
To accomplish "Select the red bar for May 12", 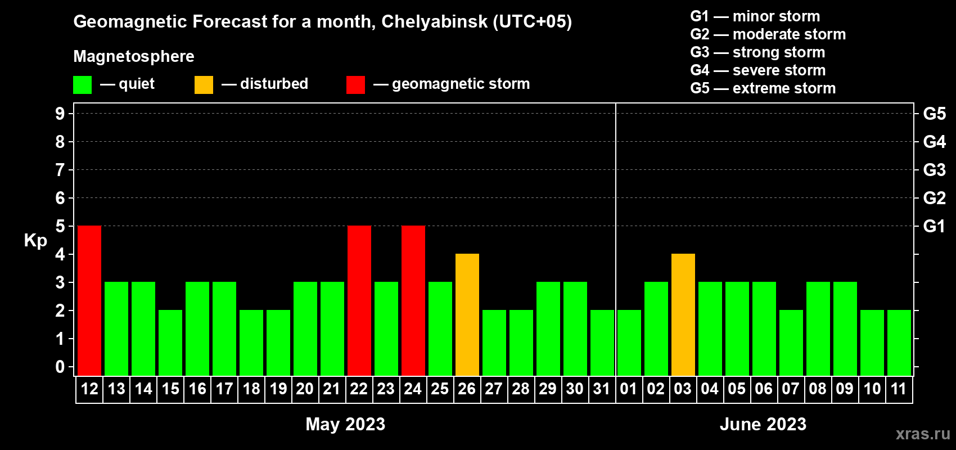I will (x=89, y=300).
